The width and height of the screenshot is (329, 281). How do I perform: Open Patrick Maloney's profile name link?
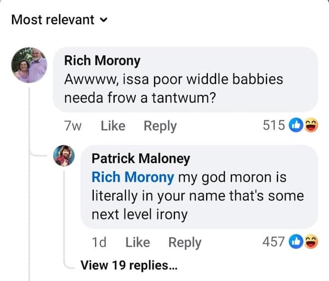140,159
